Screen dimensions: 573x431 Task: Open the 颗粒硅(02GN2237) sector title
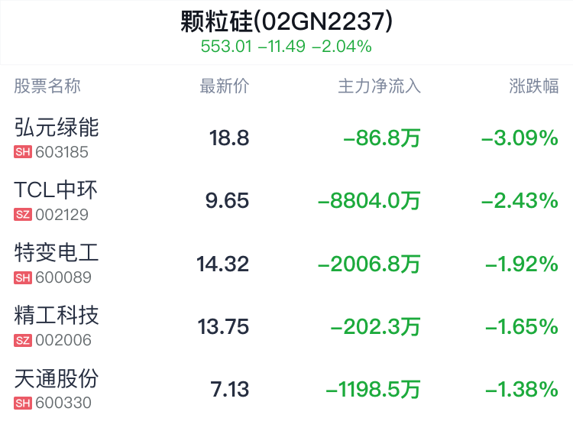pos(286,21)
